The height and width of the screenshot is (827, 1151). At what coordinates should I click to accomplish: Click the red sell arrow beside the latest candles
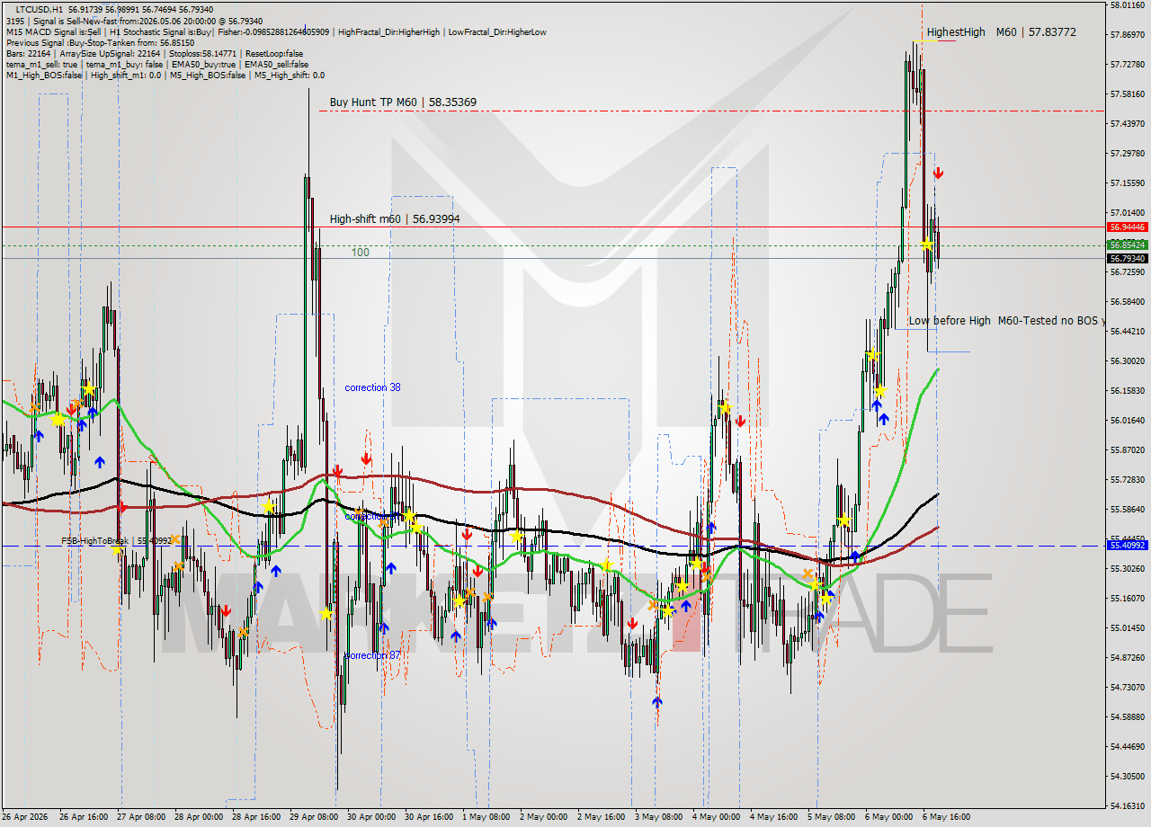point(938,173)
